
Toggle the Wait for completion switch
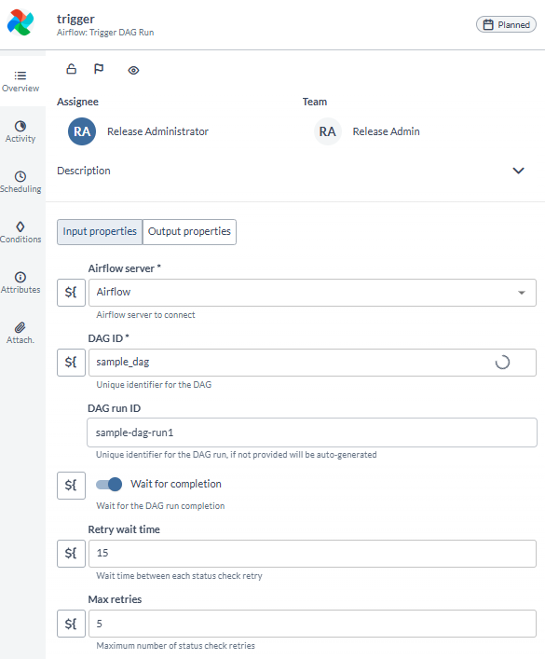pos(109,484)
